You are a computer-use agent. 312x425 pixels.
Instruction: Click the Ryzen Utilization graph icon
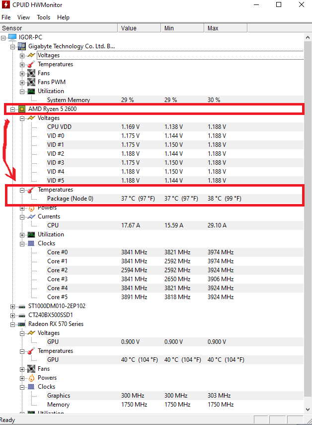[x=31, y=235]
